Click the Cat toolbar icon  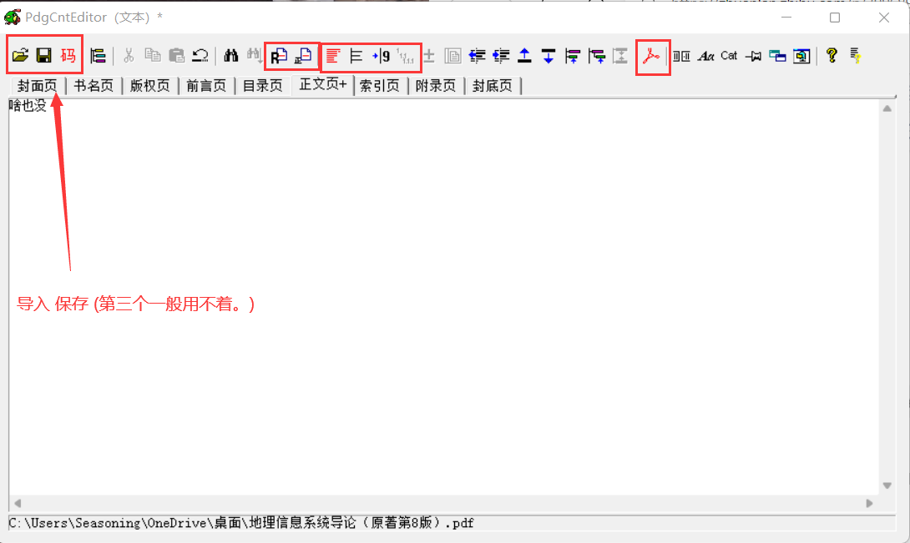tap(728, 55)
